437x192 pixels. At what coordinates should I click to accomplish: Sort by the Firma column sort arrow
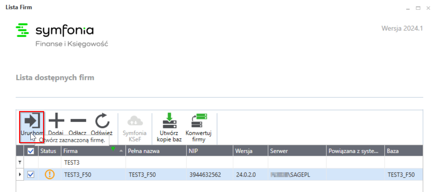coord(121,151)
